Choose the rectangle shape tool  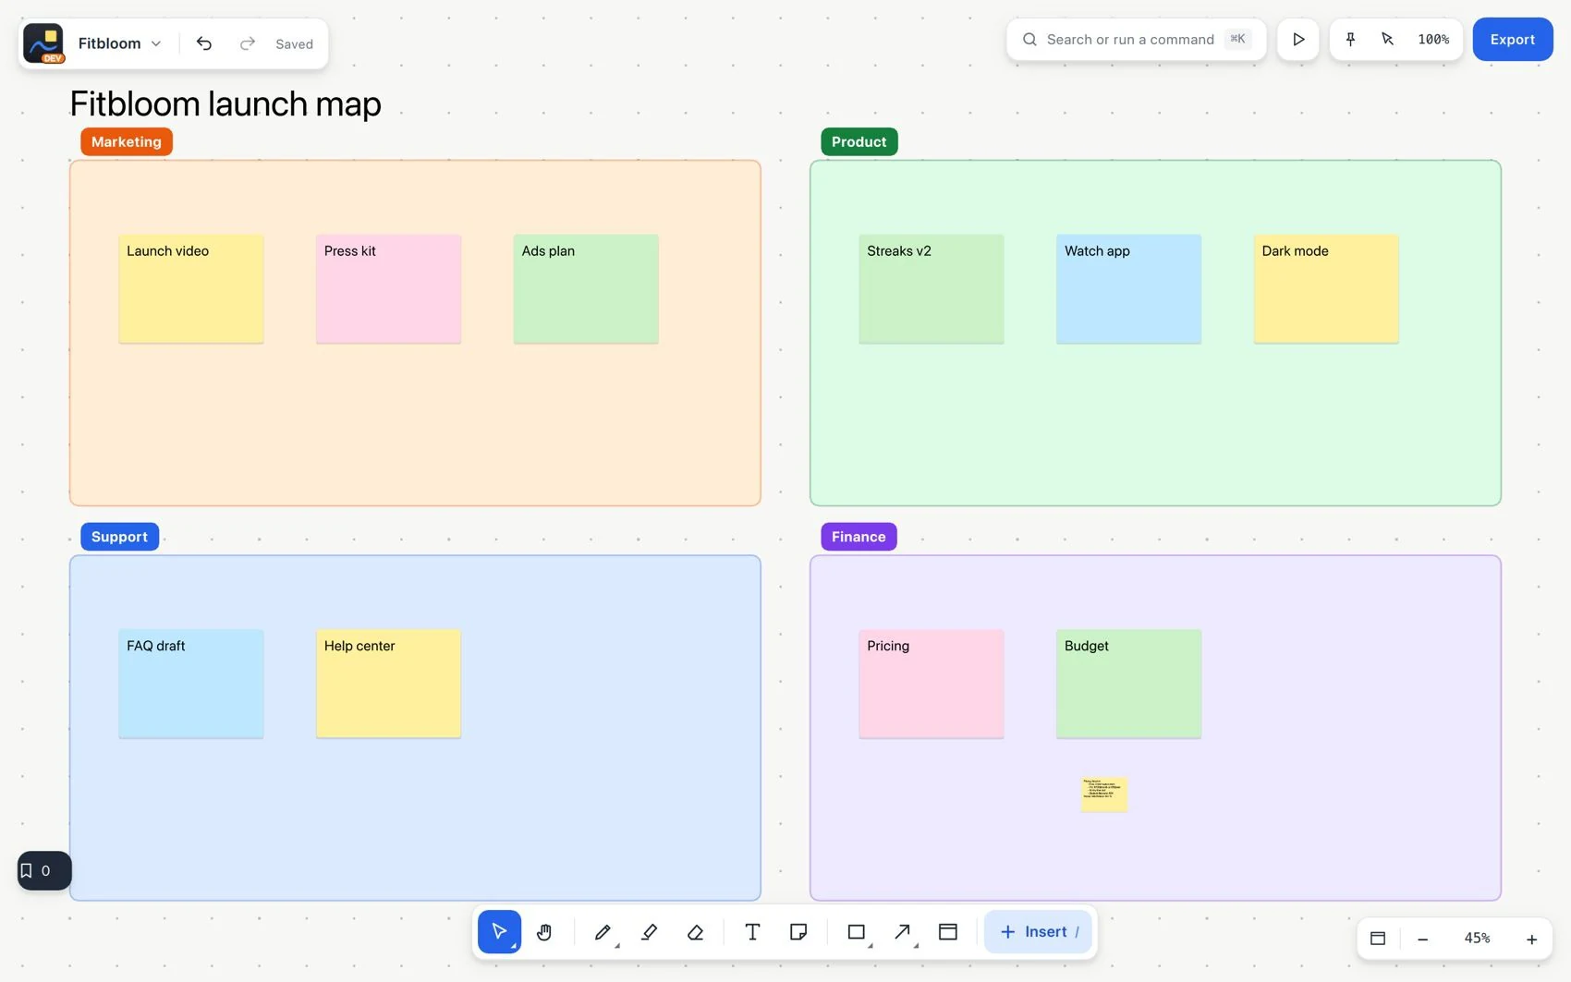coord(857,931)
